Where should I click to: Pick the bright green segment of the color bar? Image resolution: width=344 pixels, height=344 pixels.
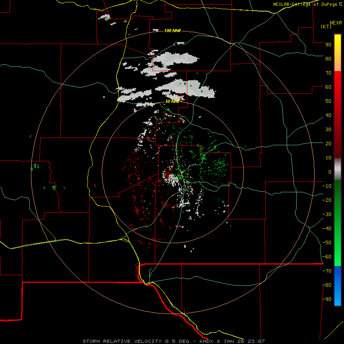338,223
